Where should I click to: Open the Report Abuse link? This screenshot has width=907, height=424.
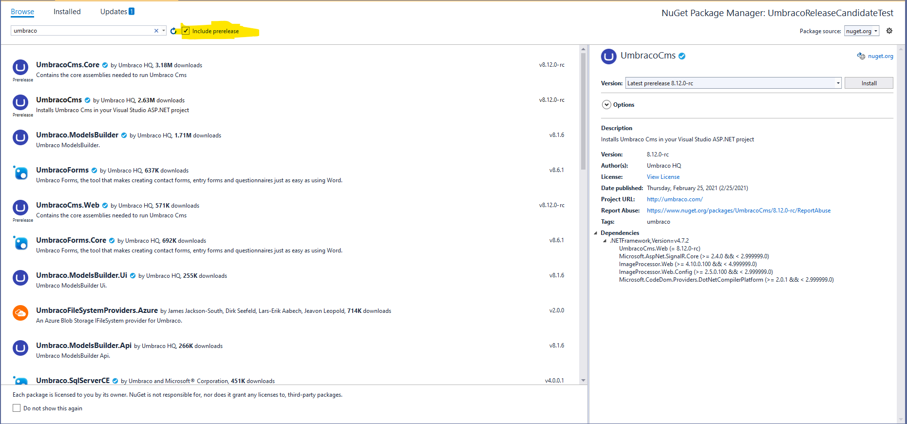coord(738,211)
